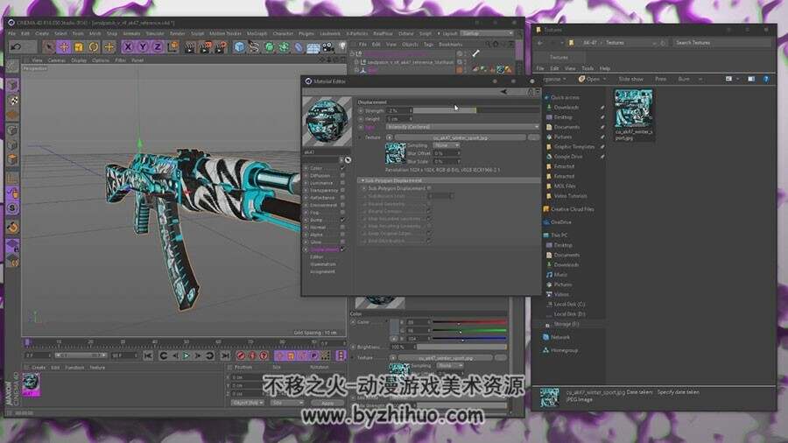
Task: Open the Illumination settings entry
Action: [322, 264]
